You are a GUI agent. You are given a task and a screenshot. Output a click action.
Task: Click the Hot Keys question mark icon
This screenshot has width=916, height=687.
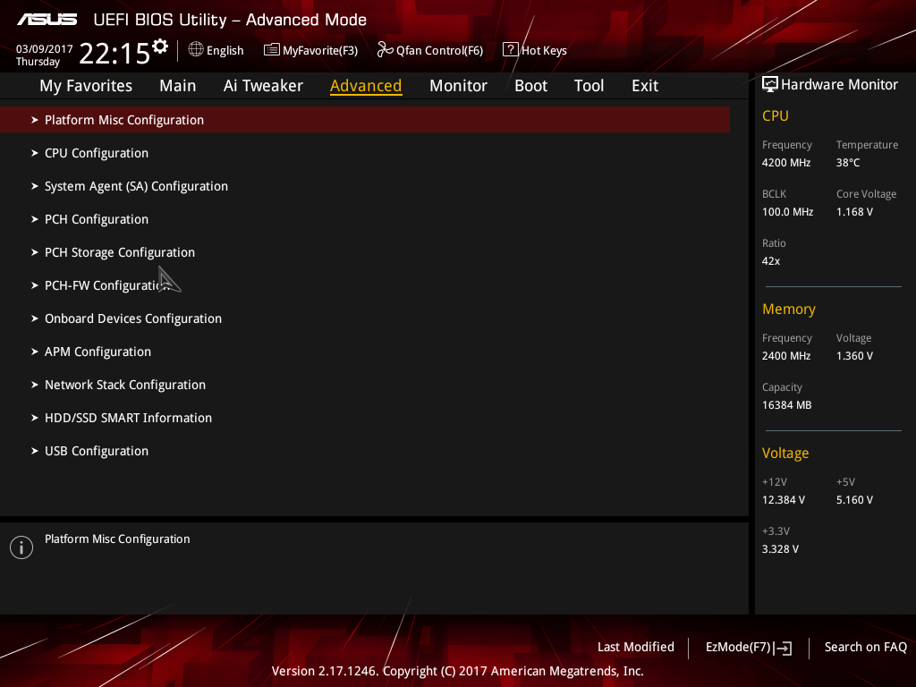coord(510,50)
